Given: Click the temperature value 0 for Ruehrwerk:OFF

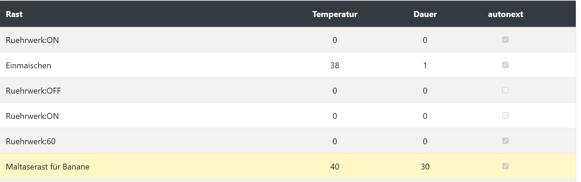Looking at the screenshot, I should click(x=335, y=91).
